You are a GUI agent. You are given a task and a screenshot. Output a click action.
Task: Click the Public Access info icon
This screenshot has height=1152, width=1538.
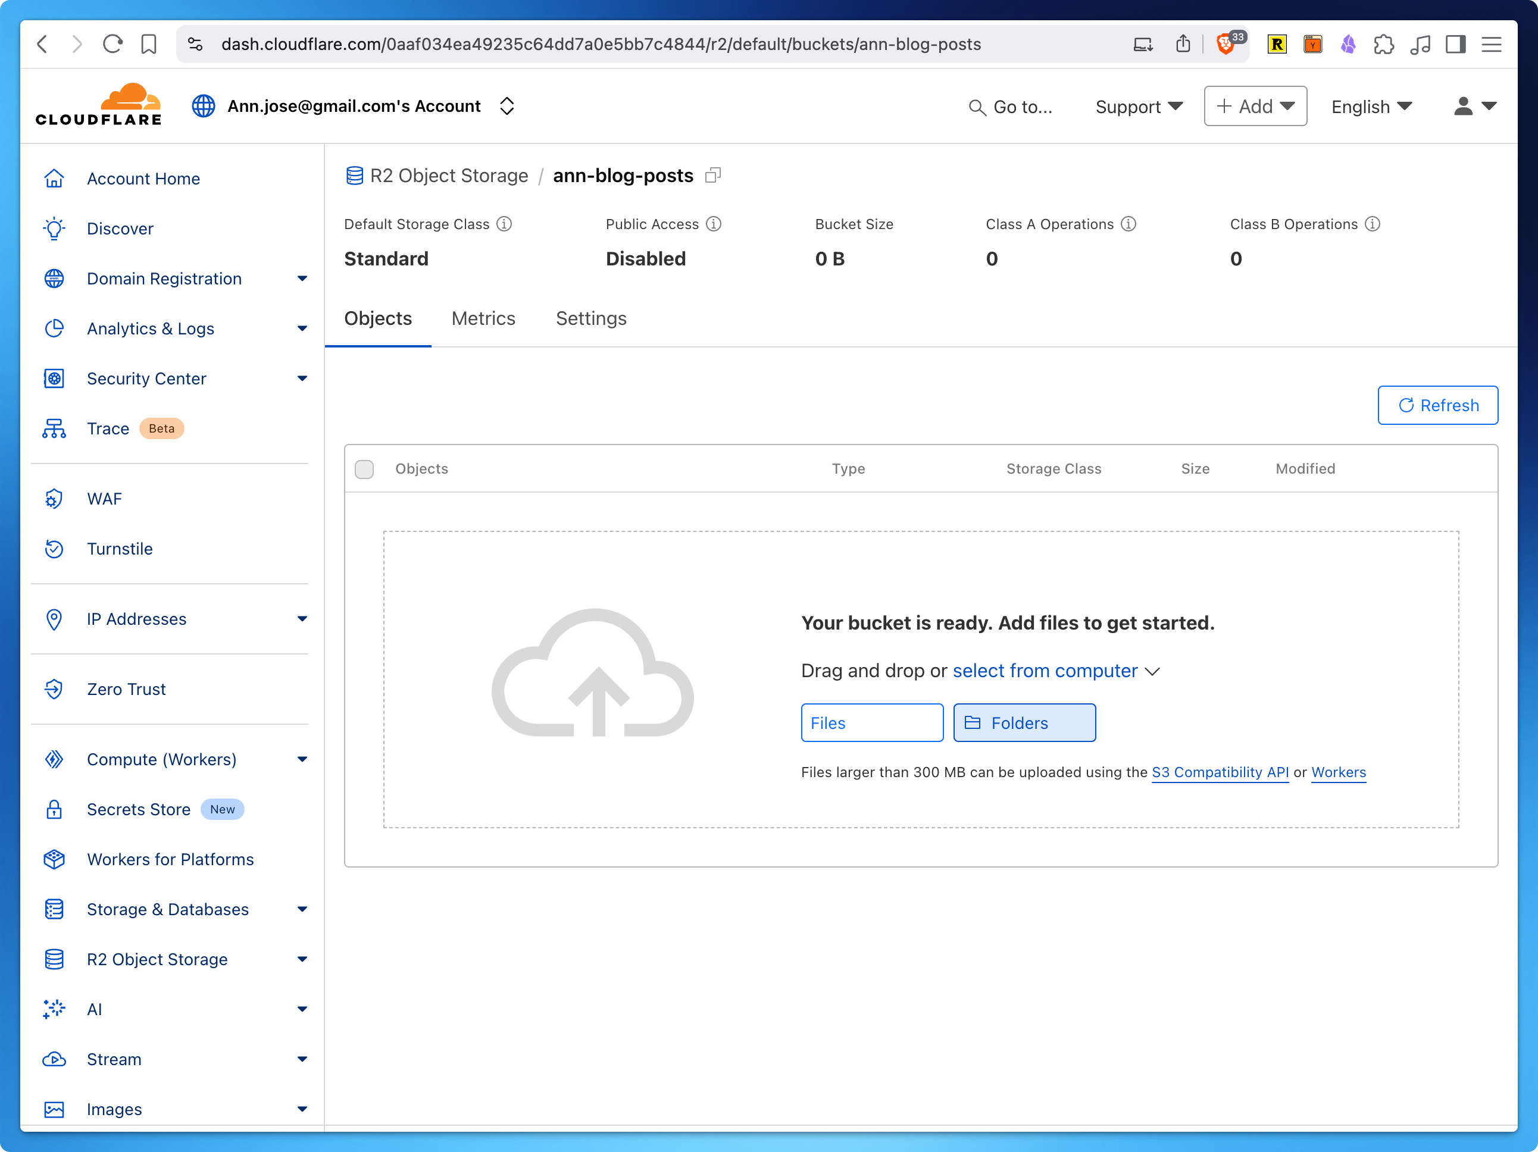coord(714,224)
